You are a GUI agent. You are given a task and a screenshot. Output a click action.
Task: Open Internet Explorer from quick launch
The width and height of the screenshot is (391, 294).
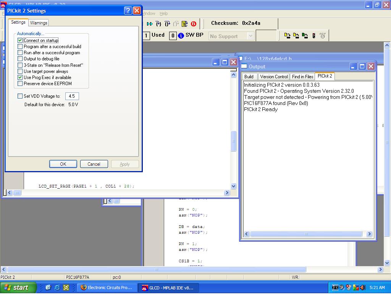[57, 288]
